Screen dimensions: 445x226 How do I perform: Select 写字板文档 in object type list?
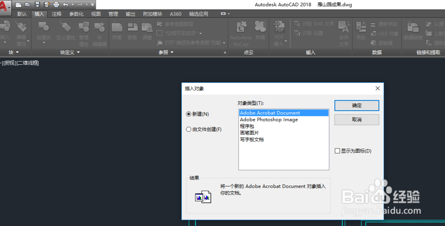(x=284, y=139)
